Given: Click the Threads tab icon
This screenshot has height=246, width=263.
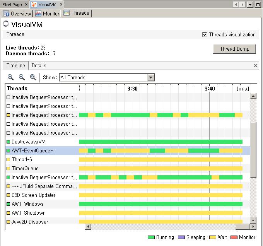Looking at the screenshot, I should [67, 13].
